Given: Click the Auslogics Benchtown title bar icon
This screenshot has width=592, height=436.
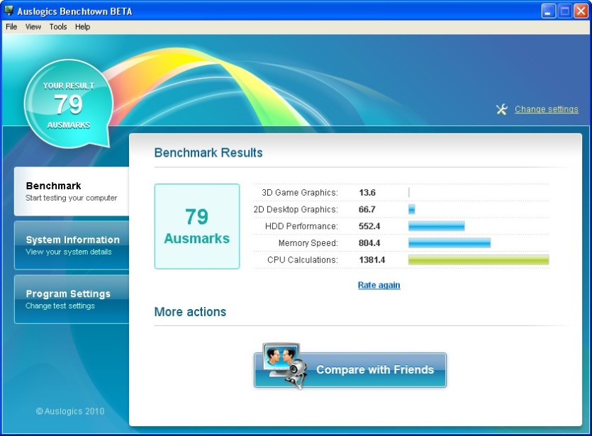Looking at the screenshot, I should 9,11.
